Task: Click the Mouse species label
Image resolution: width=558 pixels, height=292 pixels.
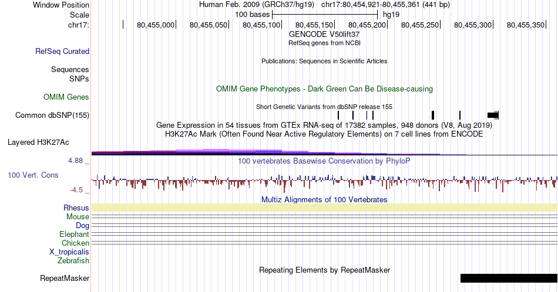Action: [x=78, y=217]
